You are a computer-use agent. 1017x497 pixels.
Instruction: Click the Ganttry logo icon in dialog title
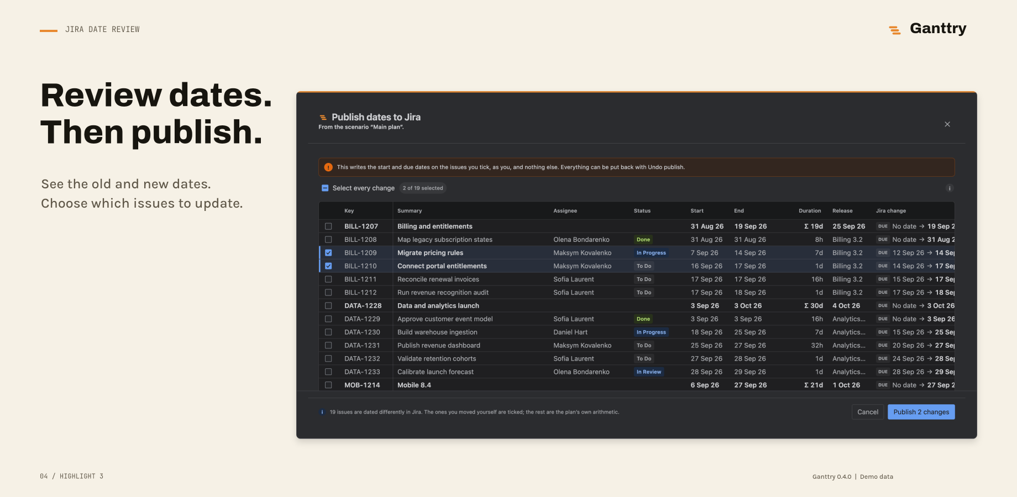(323, 118)
